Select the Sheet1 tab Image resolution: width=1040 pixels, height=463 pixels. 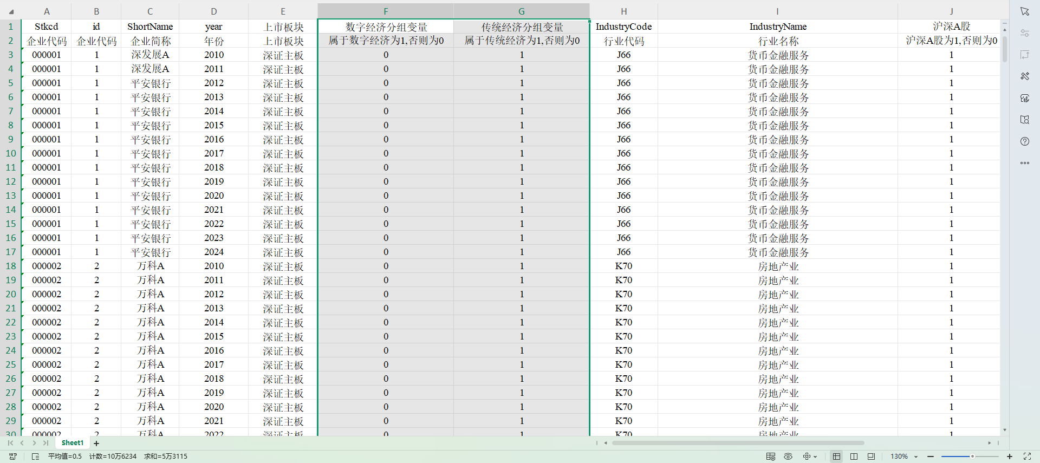[73, 443]
